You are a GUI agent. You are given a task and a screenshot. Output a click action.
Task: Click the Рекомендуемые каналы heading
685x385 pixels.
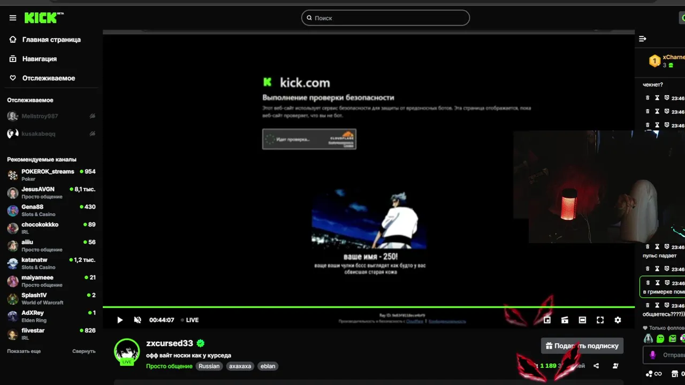(42, 159)
